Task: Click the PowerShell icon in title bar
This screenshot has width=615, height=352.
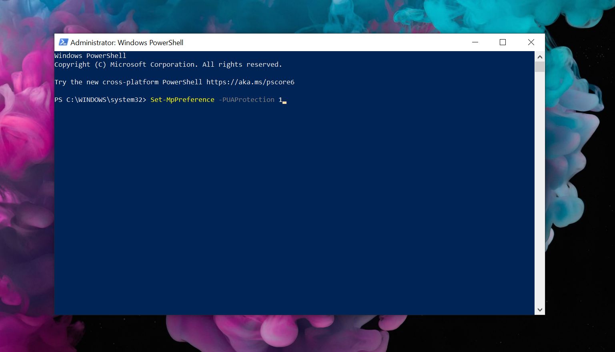Action: click(x=63, y=42)
